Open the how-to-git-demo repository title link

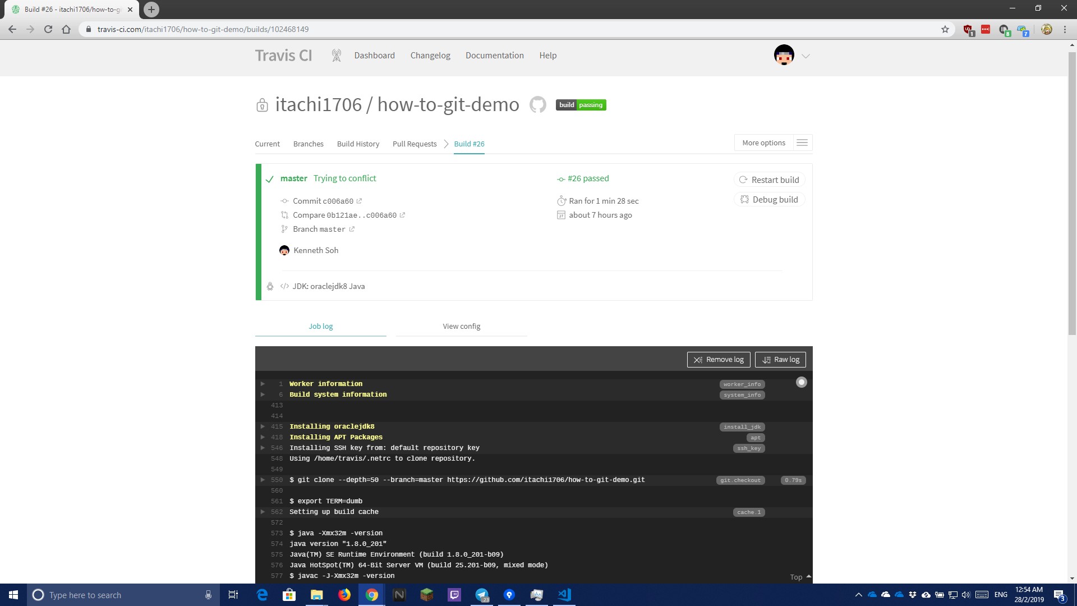[448, 104]
